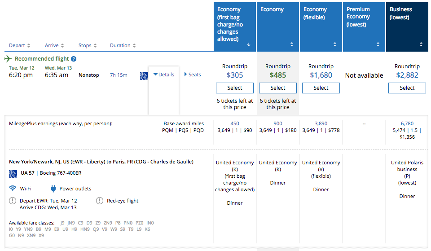The image size is (431, 251).
Task: Select the $305 basic economy fare
Action: [x=234, y=88]
